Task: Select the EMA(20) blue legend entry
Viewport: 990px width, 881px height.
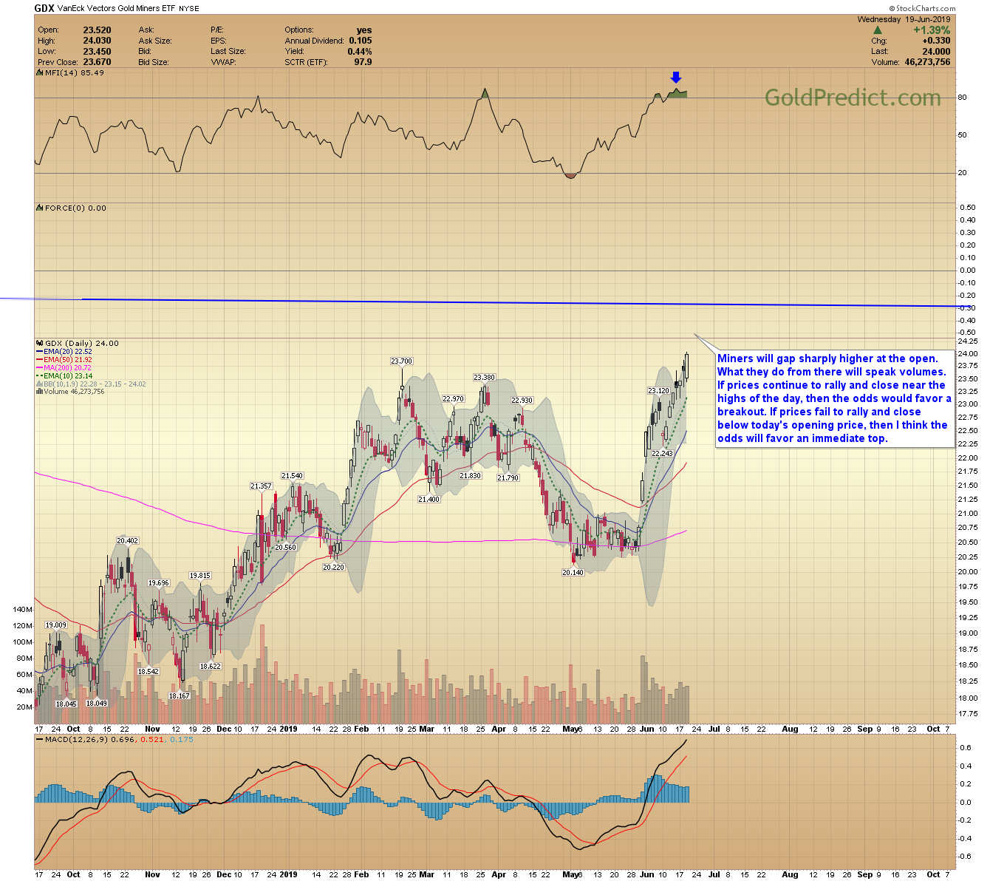Action: pyautogui.click(x=67, y=352)
